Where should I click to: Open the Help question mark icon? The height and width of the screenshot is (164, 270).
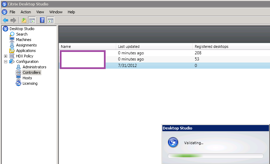click(x=42, y=20)
